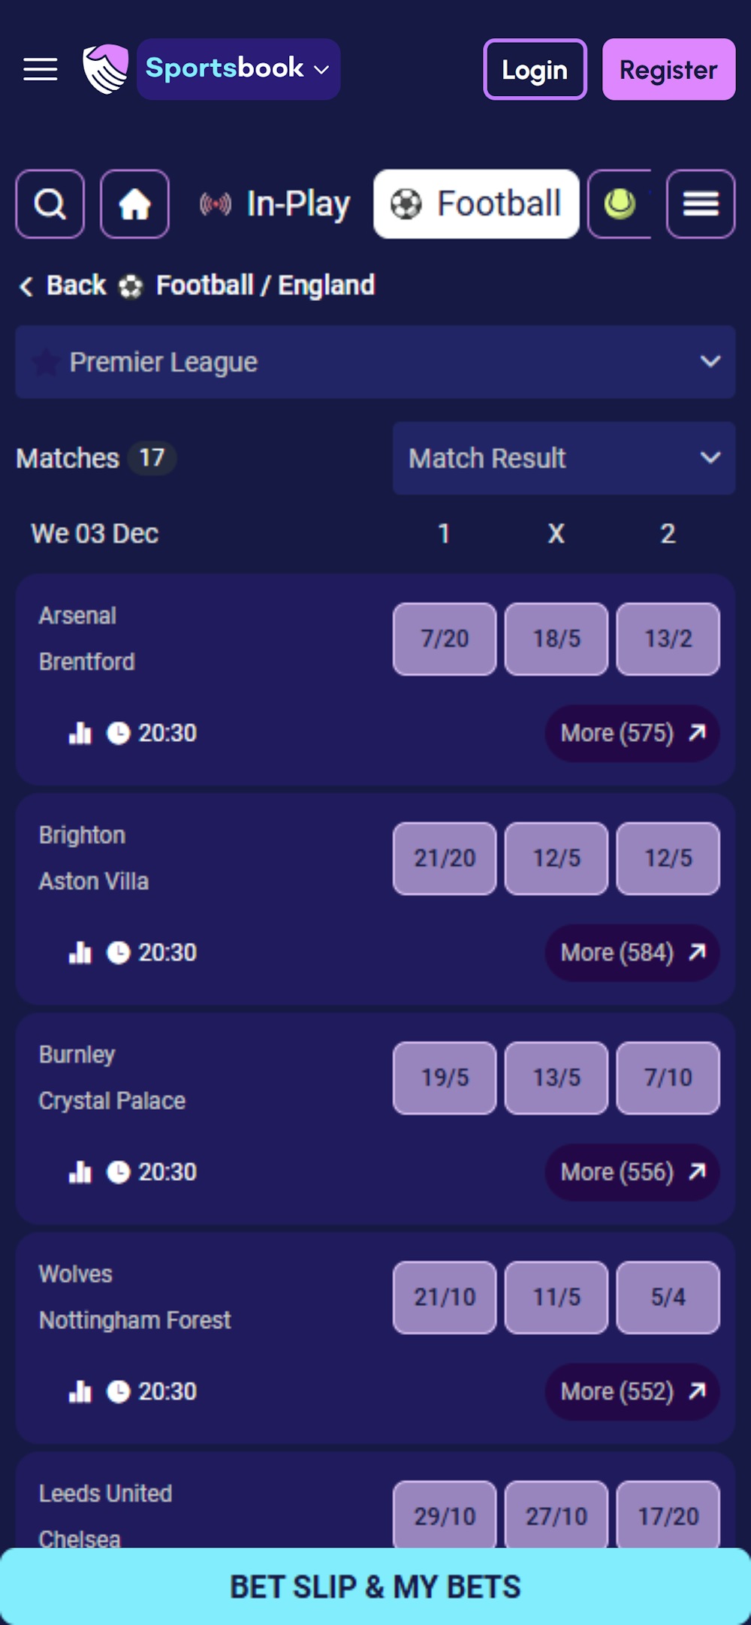Open the Match Result market dropdown
Screen dimensions: 751x1625
point(563,458)
